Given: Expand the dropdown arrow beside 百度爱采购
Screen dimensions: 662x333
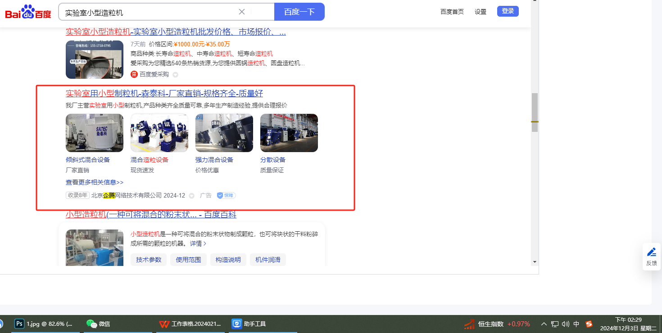Looking at the screenshot, I should click(176, 75).
